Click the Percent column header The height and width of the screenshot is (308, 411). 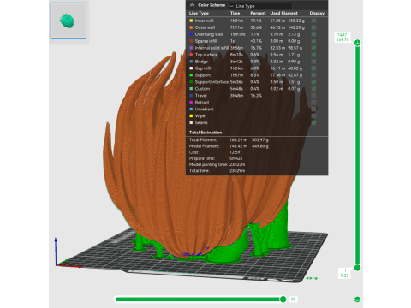click(258, 13)
